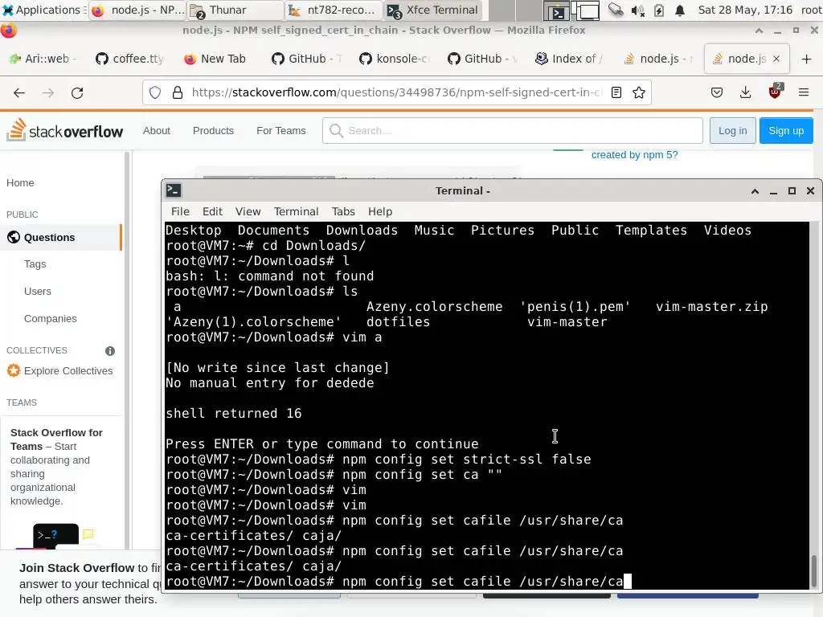823x617 pixels.
Task: Open the For Teams header link
Action: point(280,131)
